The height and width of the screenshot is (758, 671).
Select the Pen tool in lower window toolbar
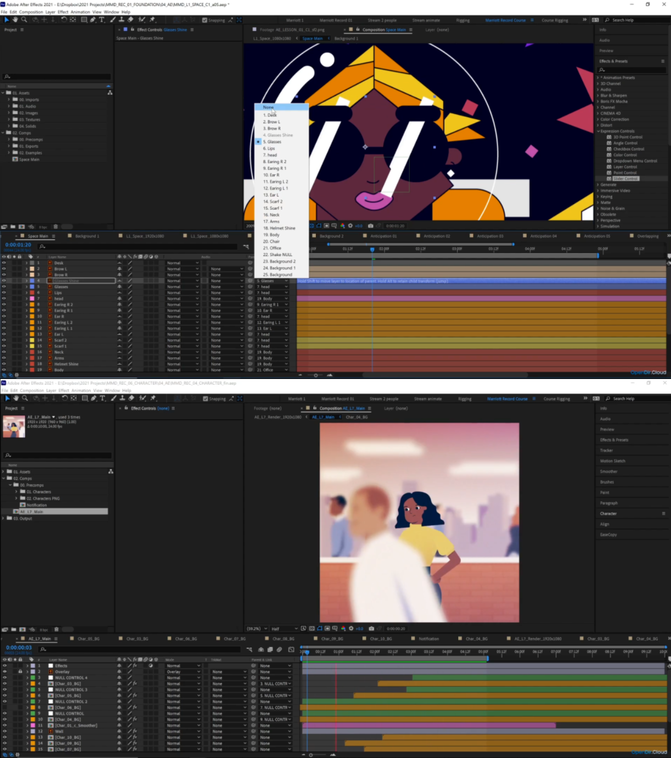click(x=93, y=398)
